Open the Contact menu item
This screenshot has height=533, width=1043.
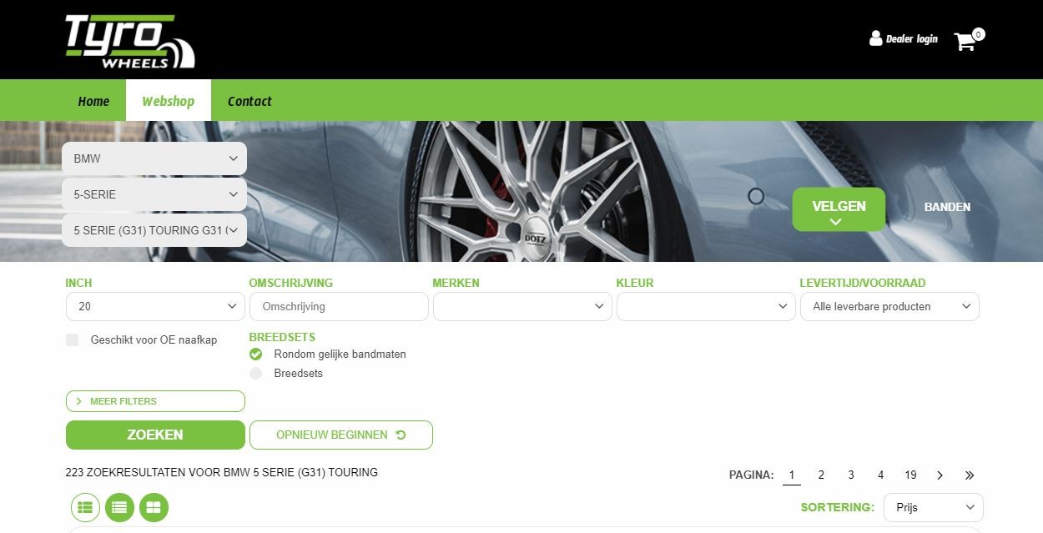pos(249,101)
